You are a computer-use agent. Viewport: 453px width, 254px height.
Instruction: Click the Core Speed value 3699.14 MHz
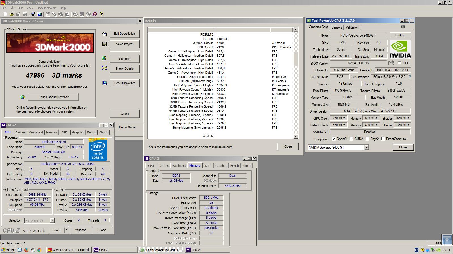(37, 194)
